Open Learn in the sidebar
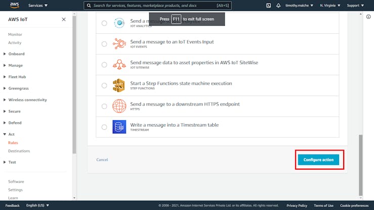Screen dimensions: 374x210 pyautogui.click(x=13, y=198)
